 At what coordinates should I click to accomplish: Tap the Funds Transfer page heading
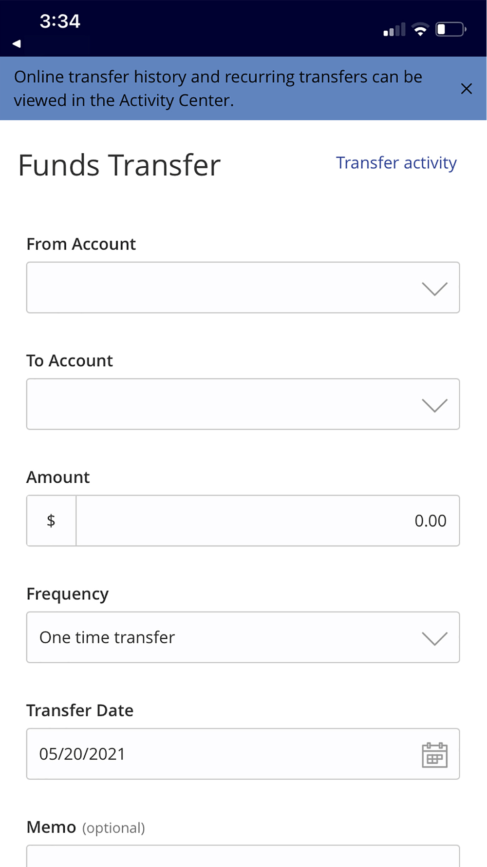119,165
